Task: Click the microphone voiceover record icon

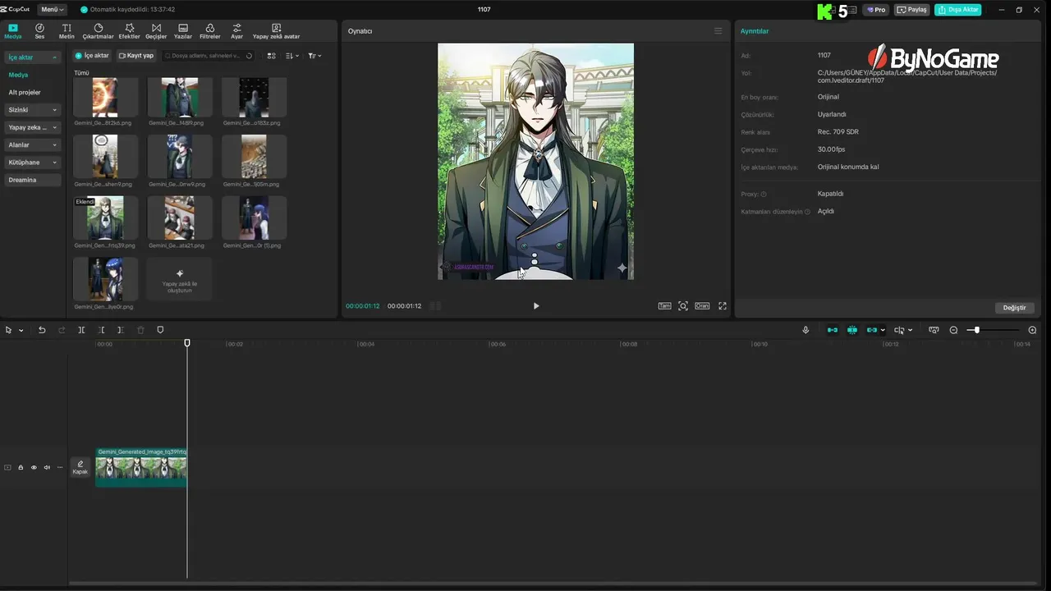Action: [x=805, y=330]
